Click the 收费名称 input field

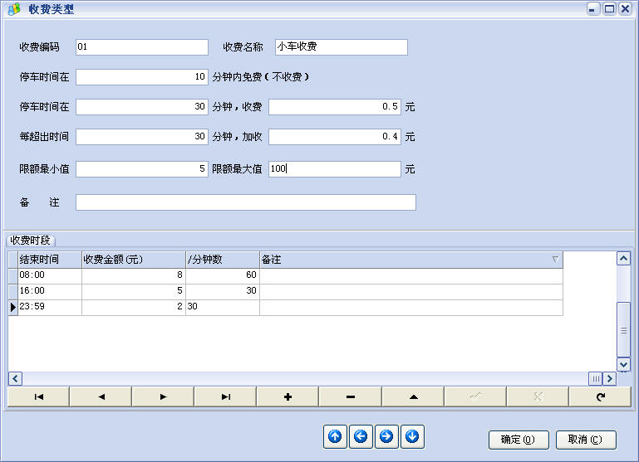click(341, 47)
